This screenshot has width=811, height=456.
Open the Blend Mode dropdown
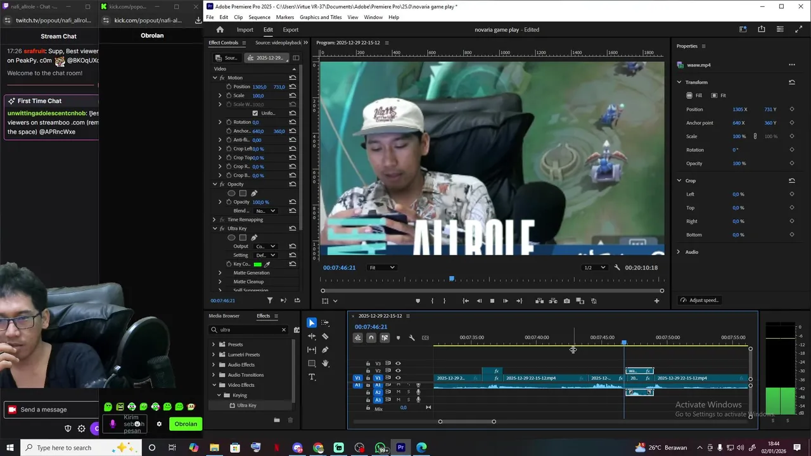click(x=265, y=211)
